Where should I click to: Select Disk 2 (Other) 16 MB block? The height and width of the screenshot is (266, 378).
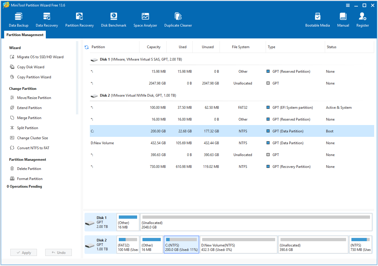point(152,244)
